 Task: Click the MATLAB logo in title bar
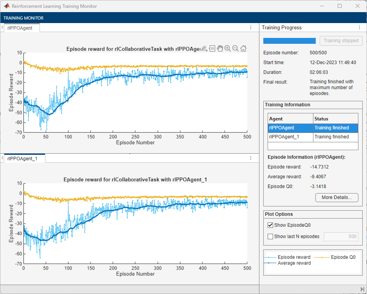coord(7,6)
